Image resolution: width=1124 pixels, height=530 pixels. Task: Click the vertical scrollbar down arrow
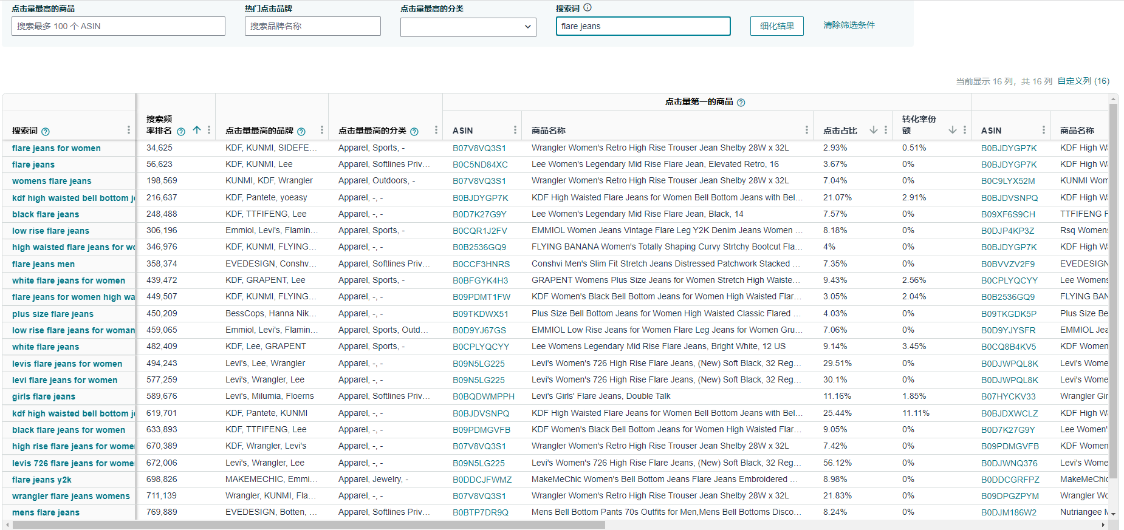coord(1114,514)
